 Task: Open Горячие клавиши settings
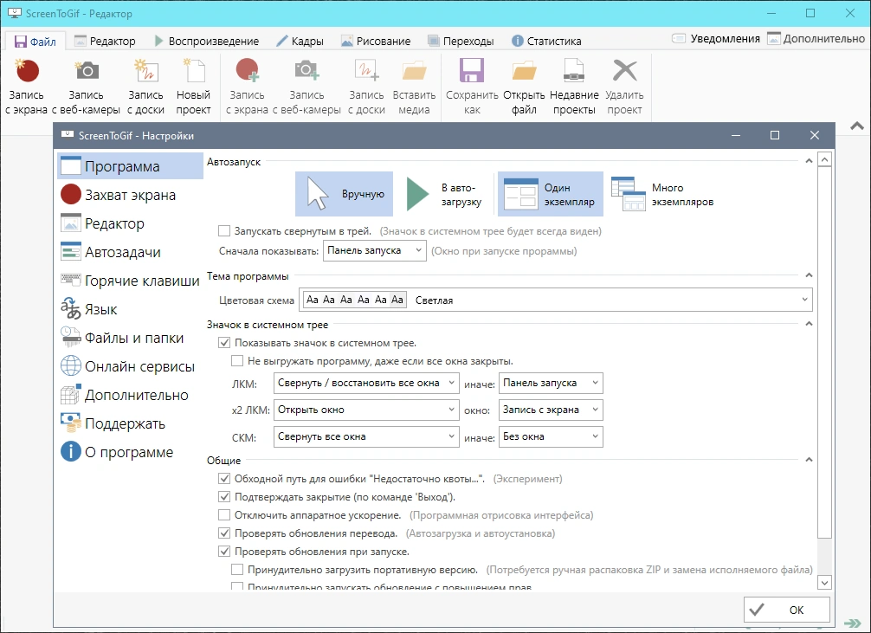[130, 281]
